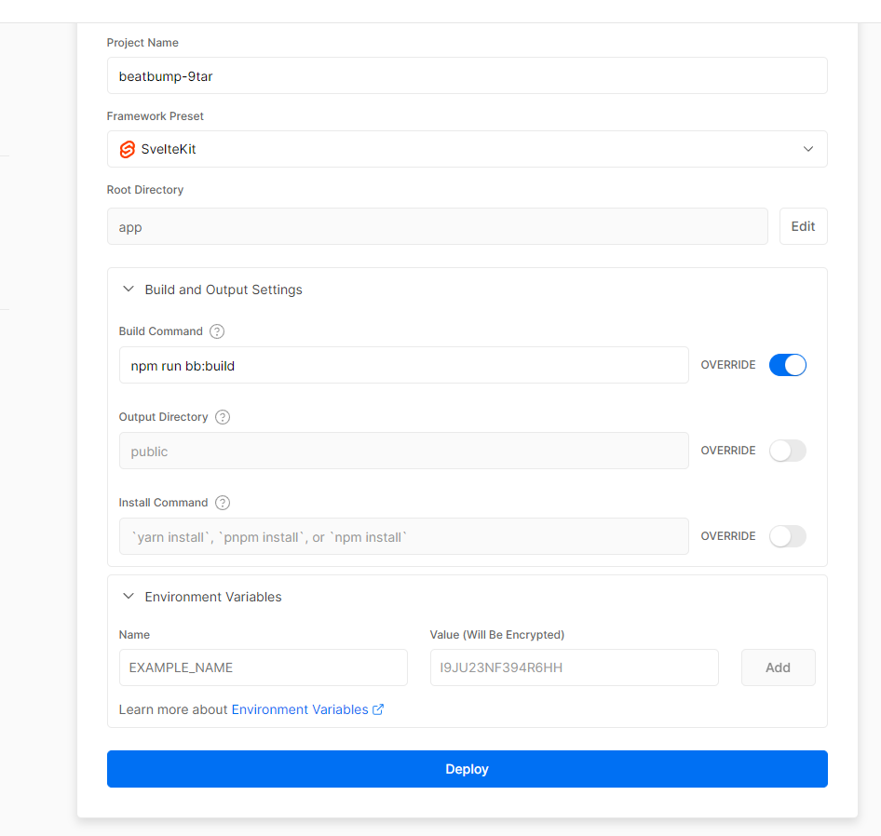Click OVERRIDE label beside Install Command
This screenshot has height=836, width=881.
point(728,536)
